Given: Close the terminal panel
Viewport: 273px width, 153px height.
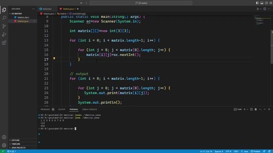Looking at the screenshot, I should 269,109.
